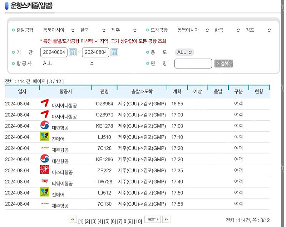The width and height of the screenshot is (286, 227).
Task: Select flight number KE1278
Action: click(104, 126)
